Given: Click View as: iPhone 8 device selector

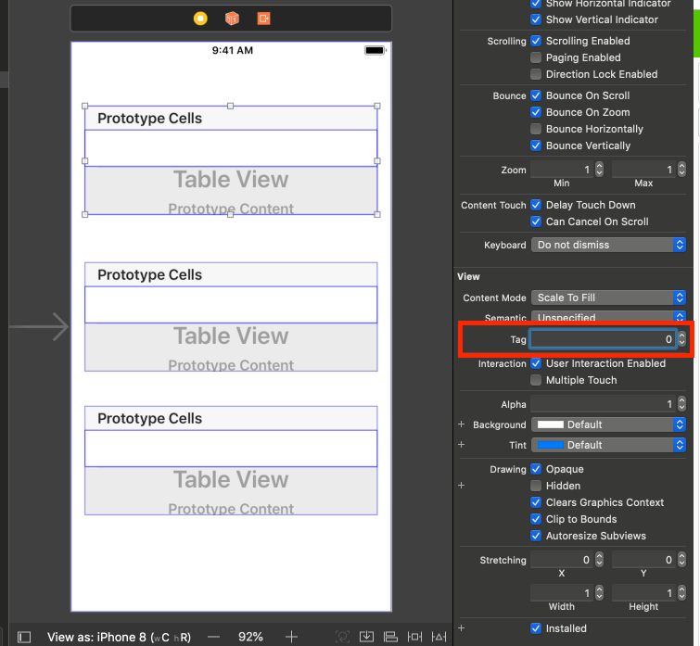Looking at the screenshot, I should pyautogui.click(x=120, y=637).
